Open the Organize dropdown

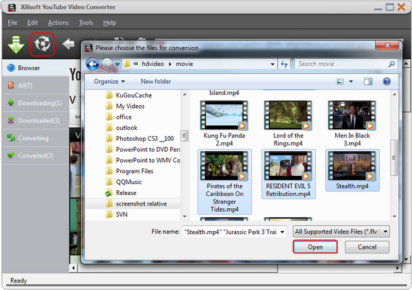(x=109, y=82)
